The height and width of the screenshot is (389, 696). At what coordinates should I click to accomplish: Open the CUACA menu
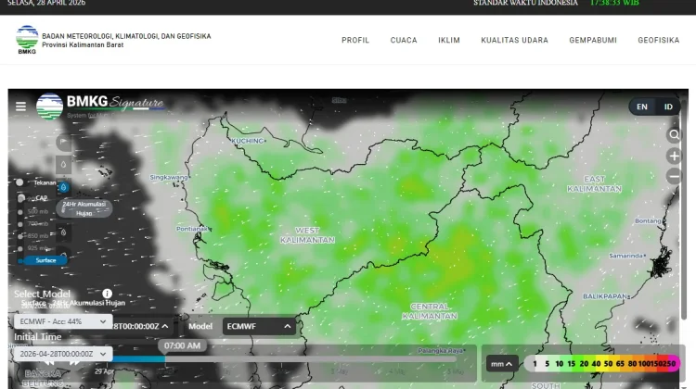pos(404,41)
